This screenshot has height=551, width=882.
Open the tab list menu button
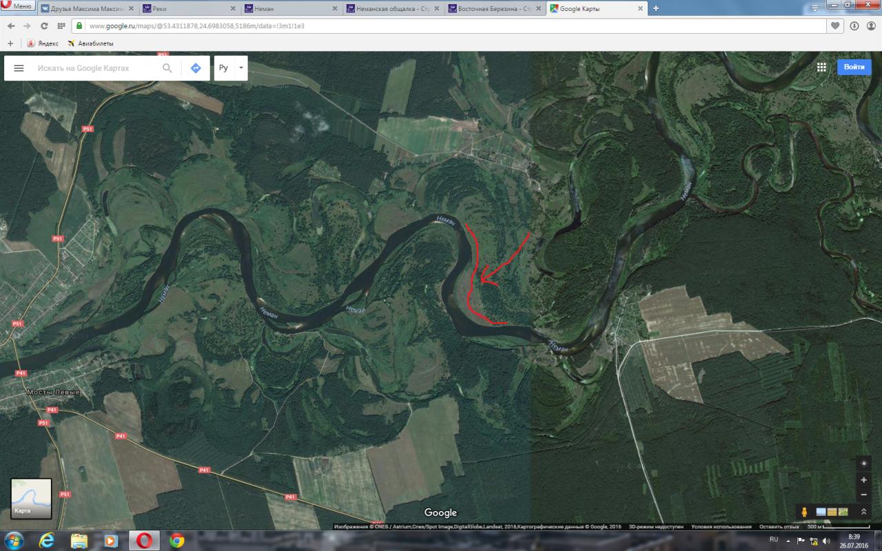click(x=814, y=8)
